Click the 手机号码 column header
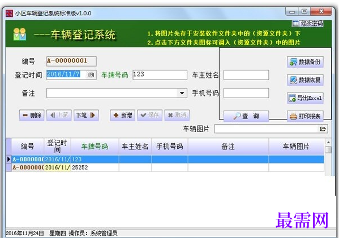The width and height of the screenshot is (339, 238). 170,147
